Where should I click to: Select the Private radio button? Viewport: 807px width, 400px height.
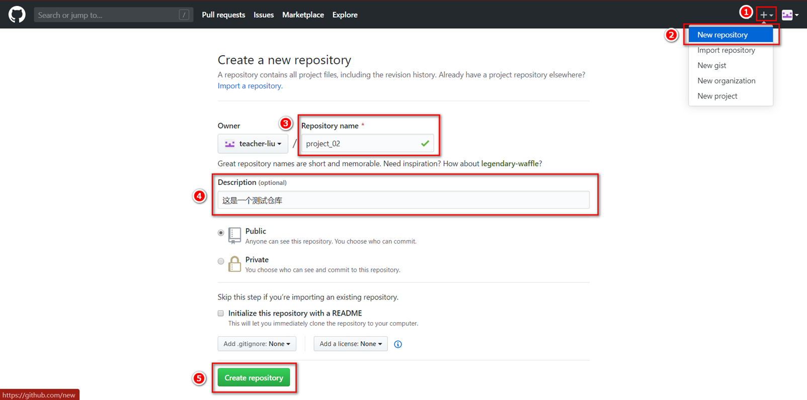pyautogui.click(x=221, y=261)
